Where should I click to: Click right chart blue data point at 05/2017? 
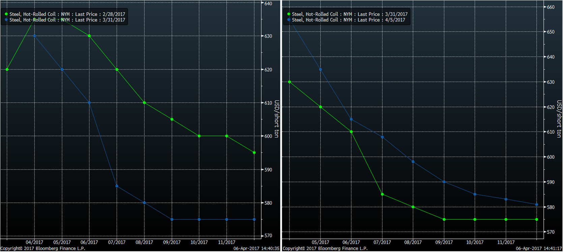(x=320, y=70)
